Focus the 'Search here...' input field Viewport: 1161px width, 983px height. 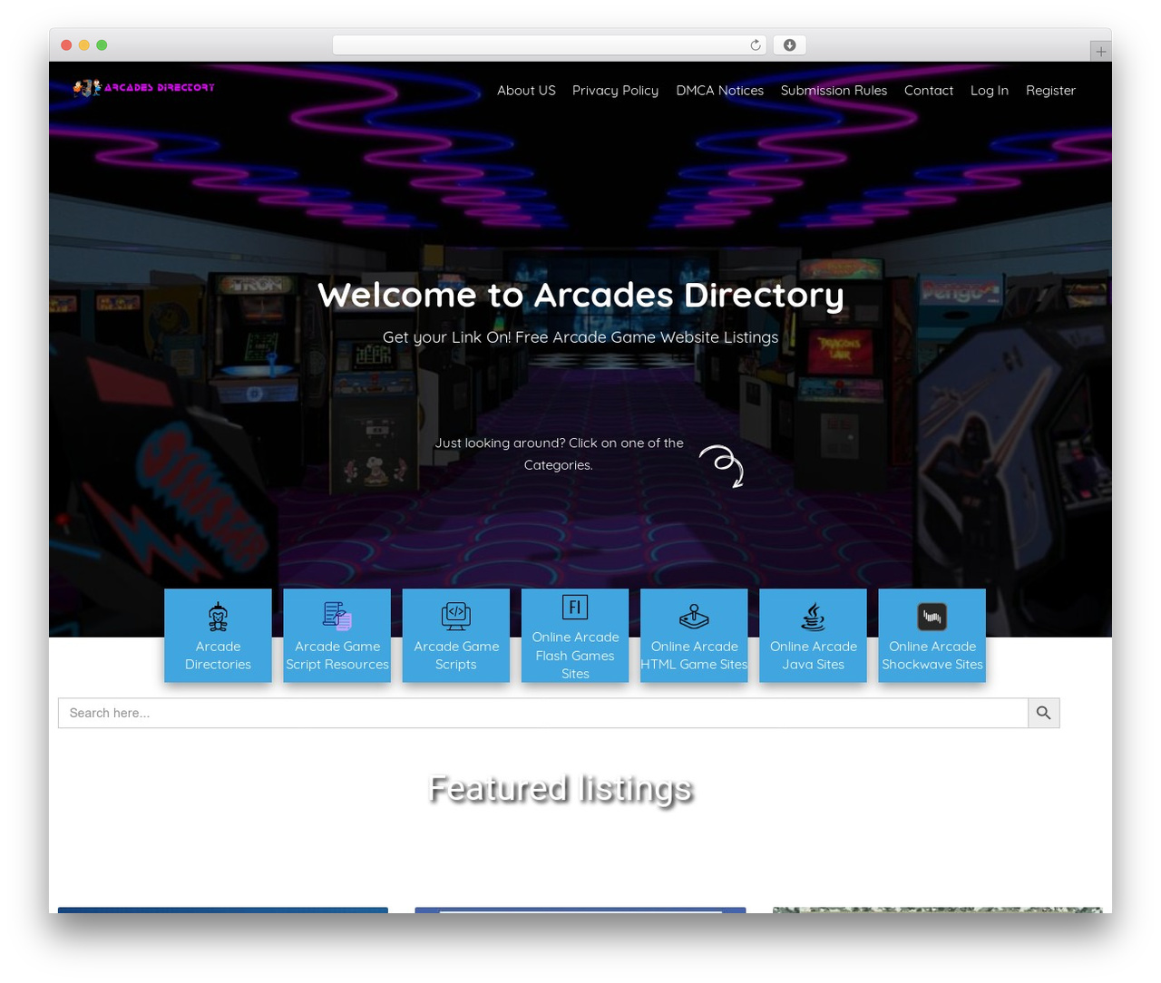[x=542, y=713]
